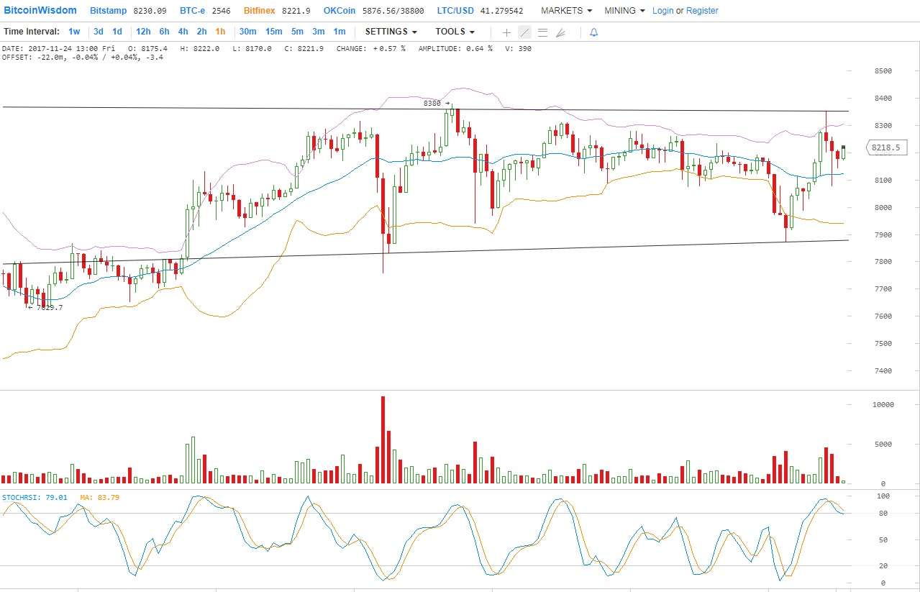This screenshot has height=592, width=920.
Task: Select the Bitfinex market
Action: 259,11
